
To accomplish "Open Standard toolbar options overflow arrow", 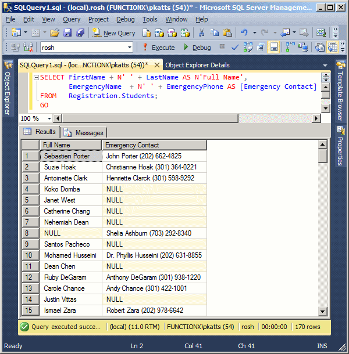I will [x=336, y=32].
